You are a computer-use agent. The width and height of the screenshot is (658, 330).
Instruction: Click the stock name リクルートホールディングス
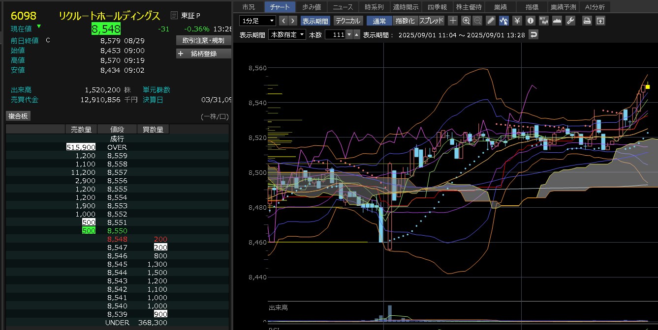tap(109, 16)
